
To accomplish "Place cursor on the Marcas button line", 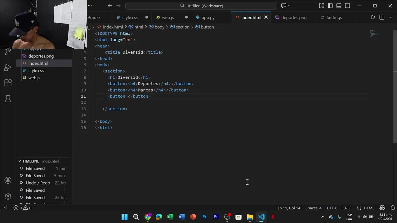I will click(x=148, y=90).
